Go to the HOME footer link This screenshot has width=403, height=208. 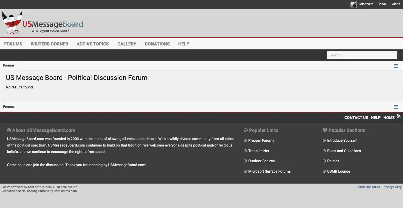[389, 118]
